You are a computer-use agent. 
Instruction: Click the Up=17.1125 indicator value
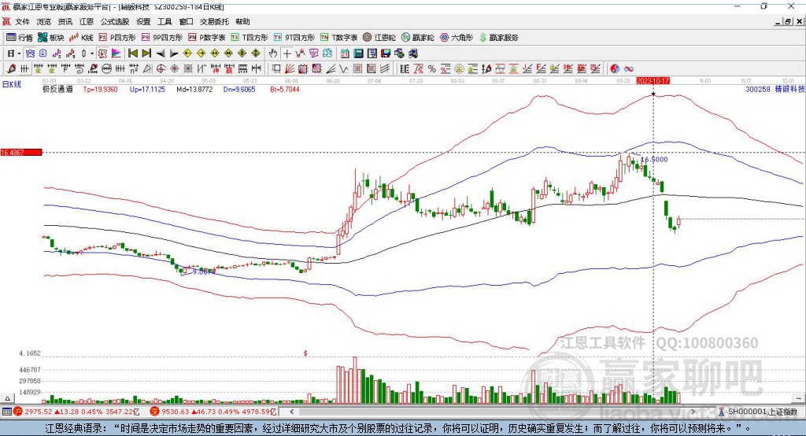[147, 90]
